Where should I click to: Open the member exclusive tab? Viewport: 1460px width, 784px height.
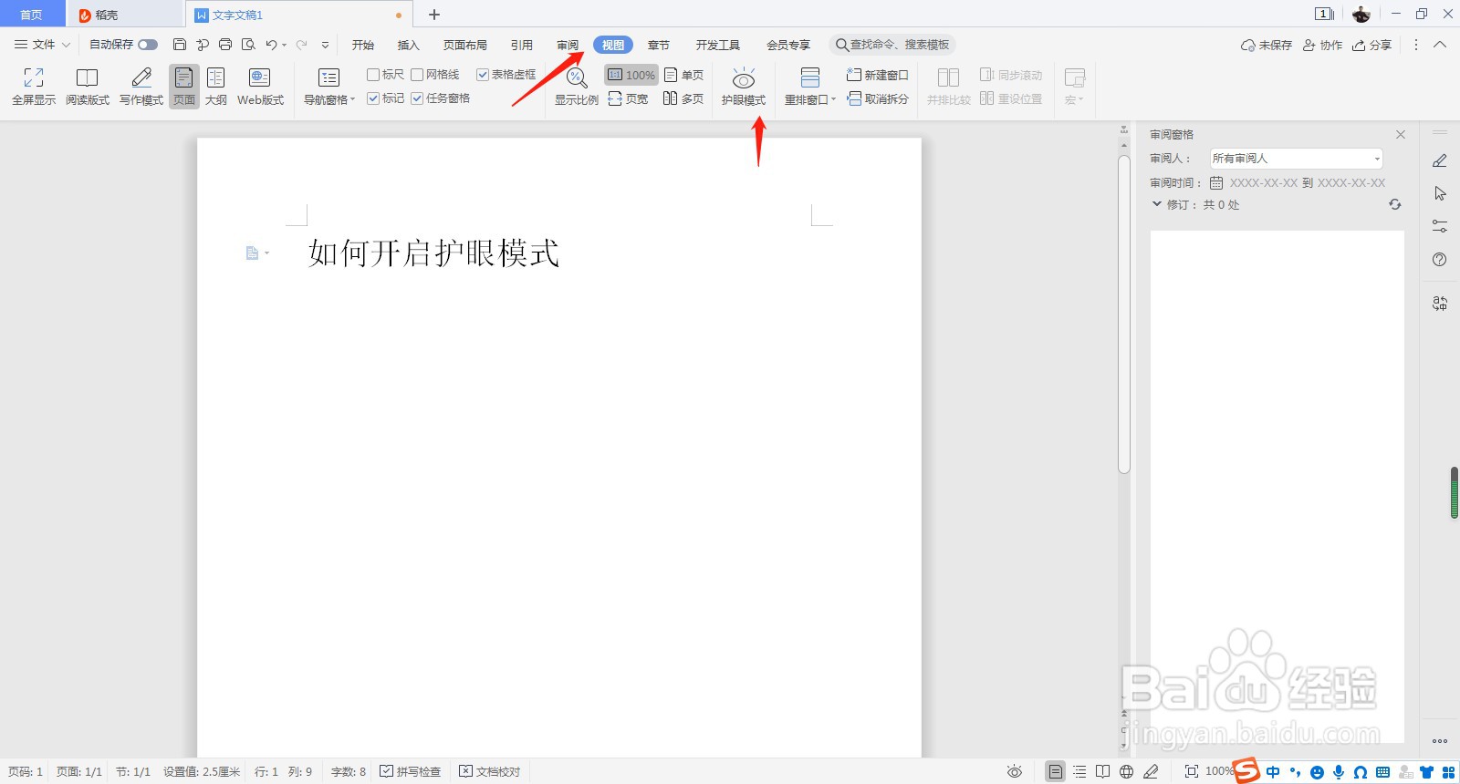tap(788, 45)
